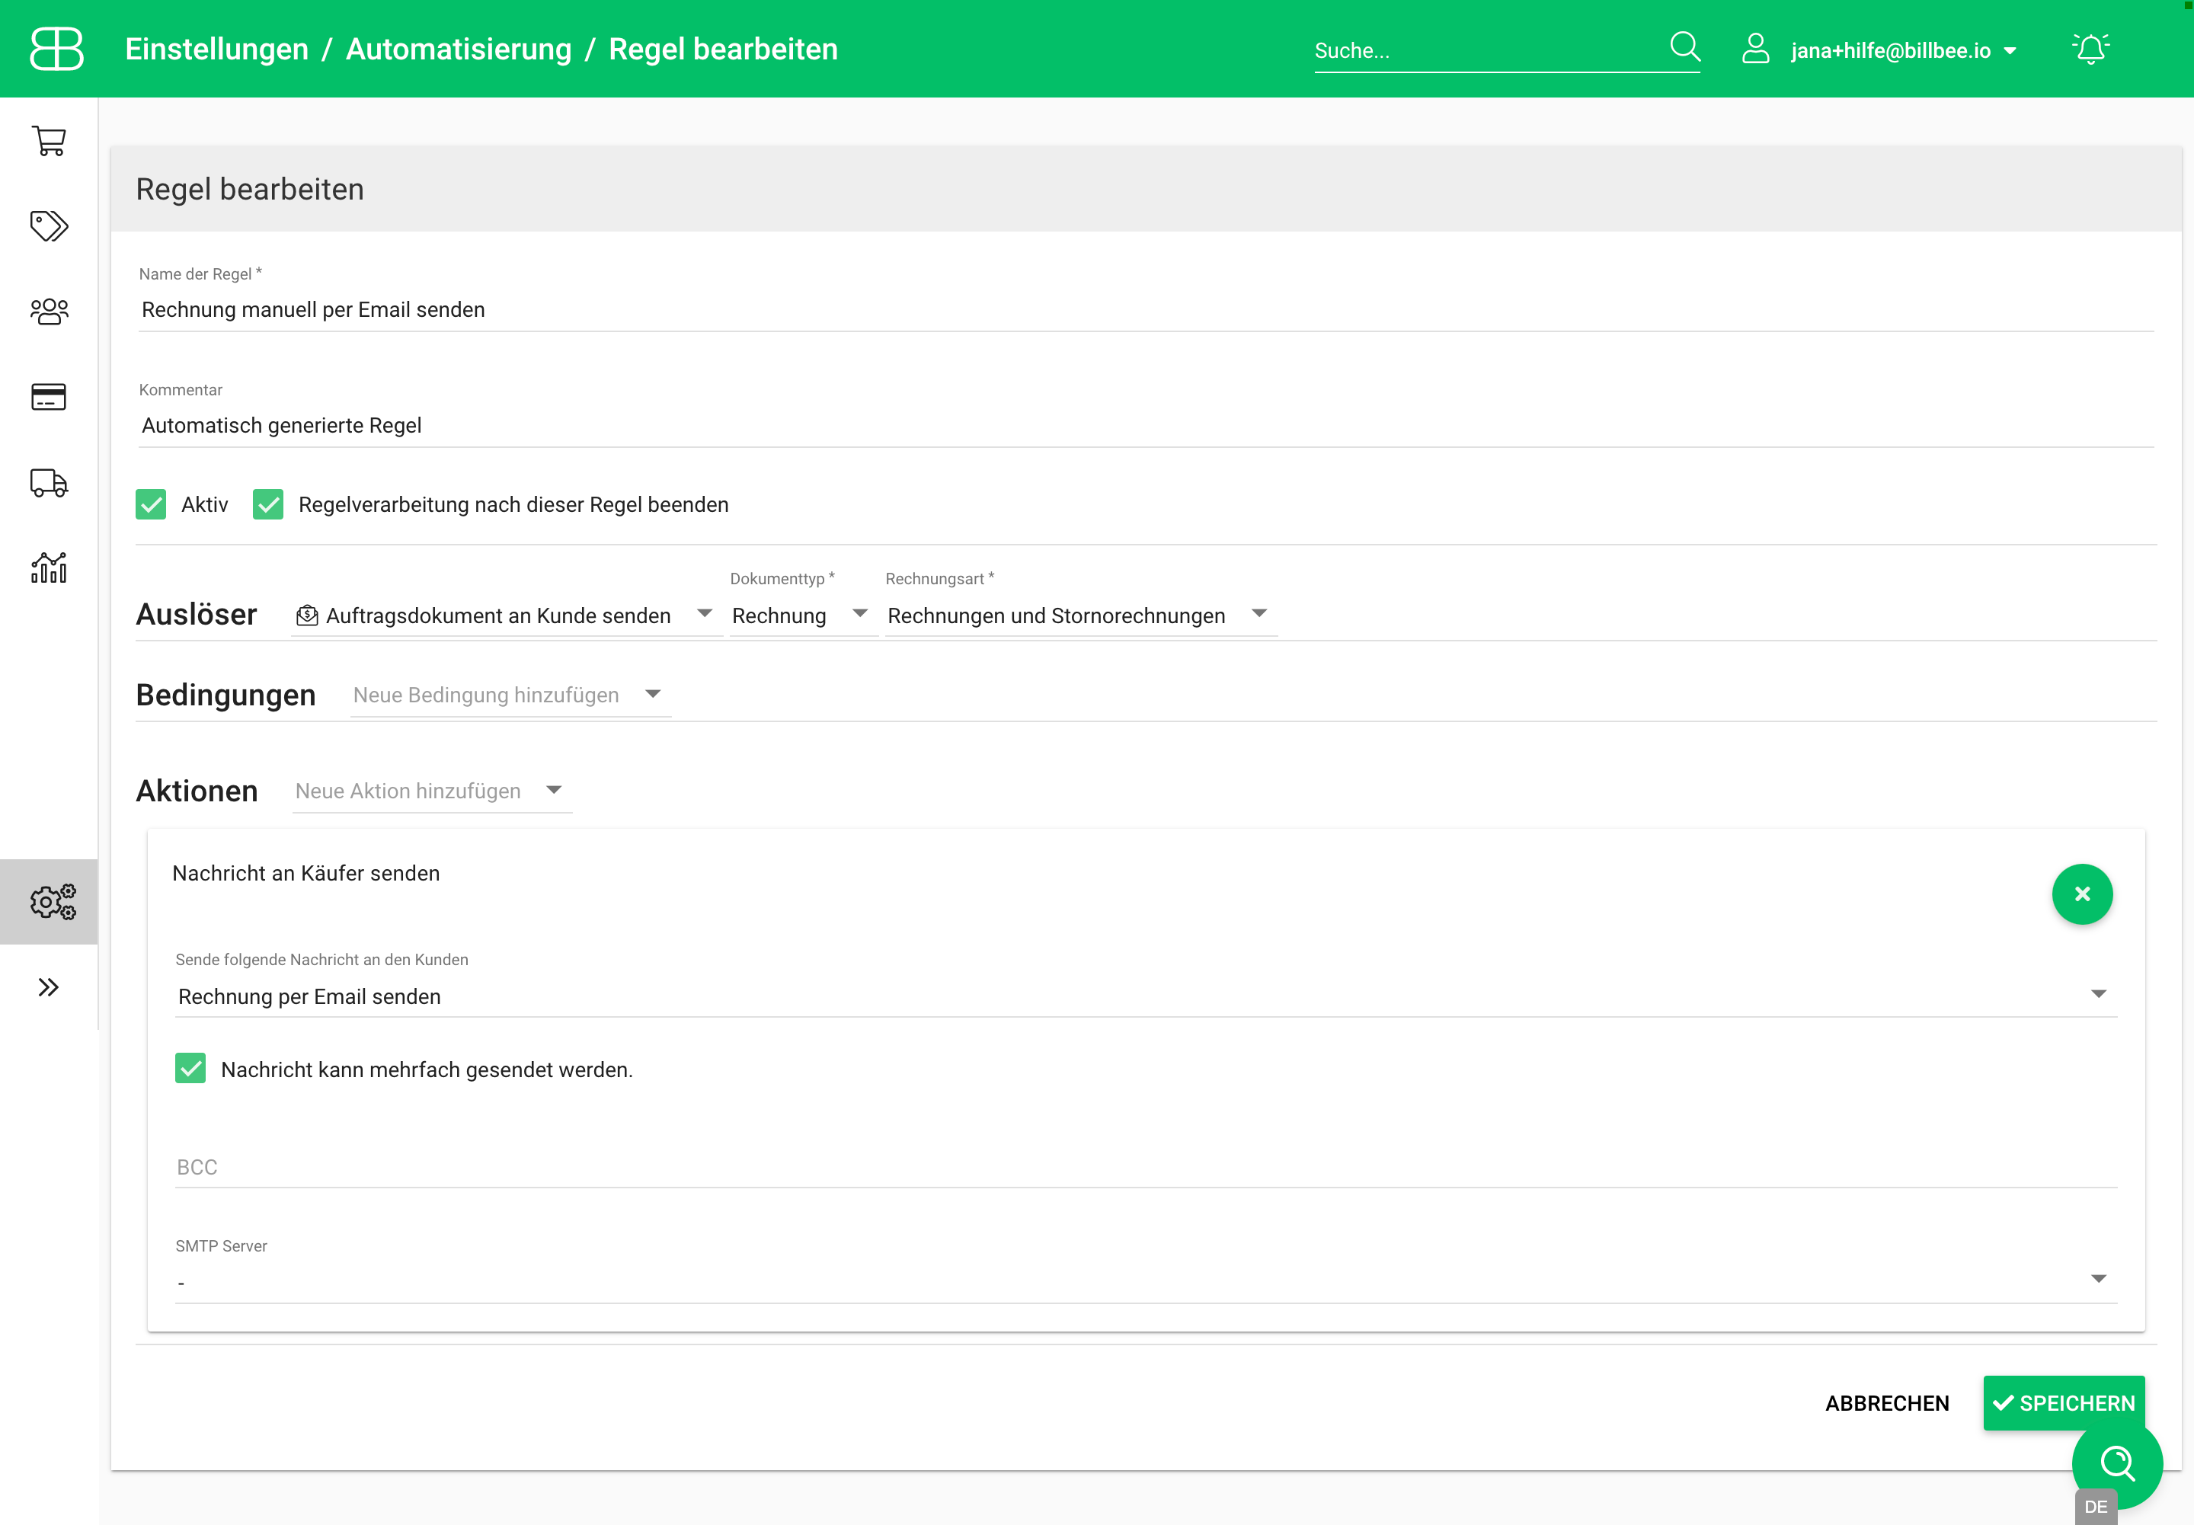Open the shipping truck sidebar icon
The width and height of the screenshot is (2194, 1525).
coord(49,482)
